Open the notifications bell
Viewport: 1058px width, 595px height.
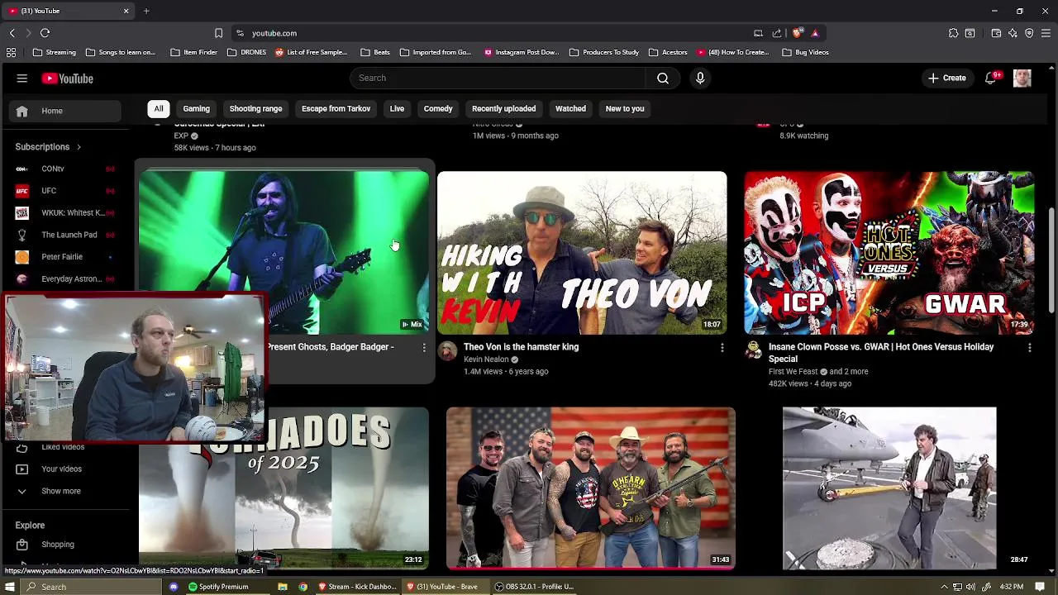click(x=991, y=78)
